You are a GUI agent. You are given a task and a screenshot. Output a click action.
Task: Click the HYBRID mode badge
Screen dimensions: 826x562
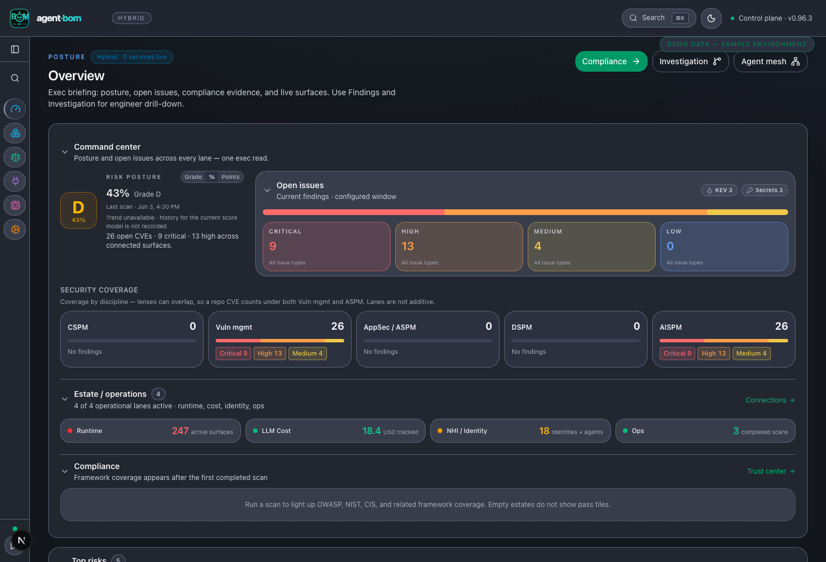[131, 18]
